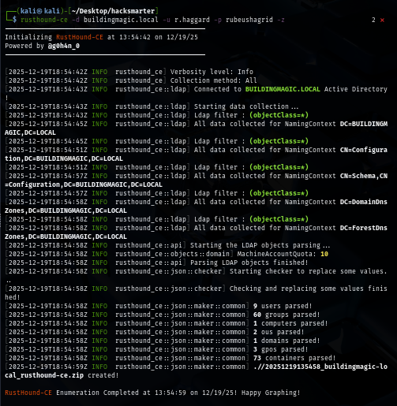The height and width of the screenshot is (406, 397).
Task: Click '9 users parsed!' line
Action: 283,306
